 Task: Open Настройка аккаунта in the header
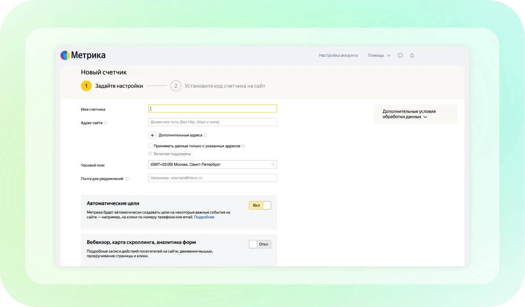(x=338, y=56)
